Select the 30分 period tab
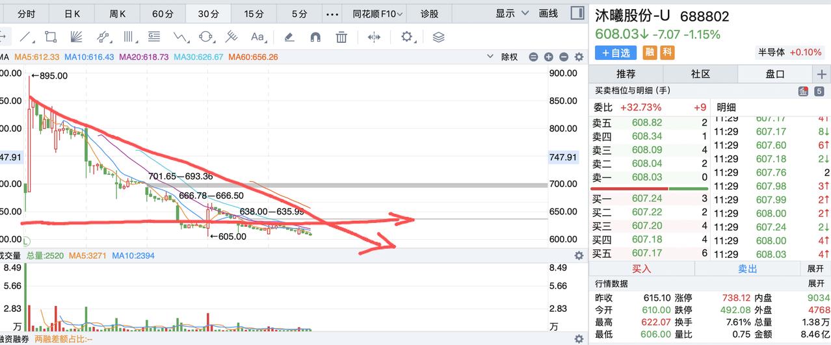The image size is (831, 345). coord(208,14)
